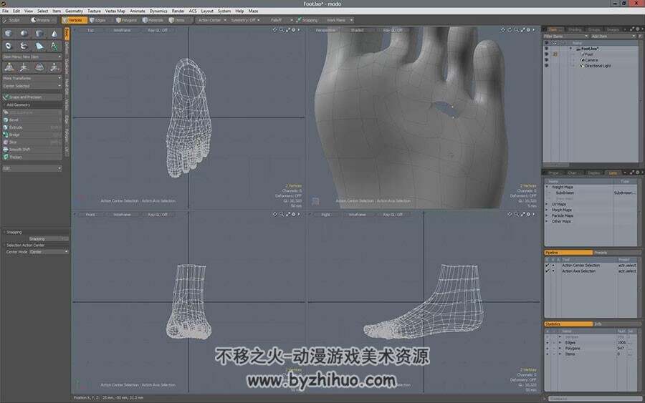Select the text primitive tool icon with letter A
Viewport: 645px width, 403px height.
tap(54, 46)
